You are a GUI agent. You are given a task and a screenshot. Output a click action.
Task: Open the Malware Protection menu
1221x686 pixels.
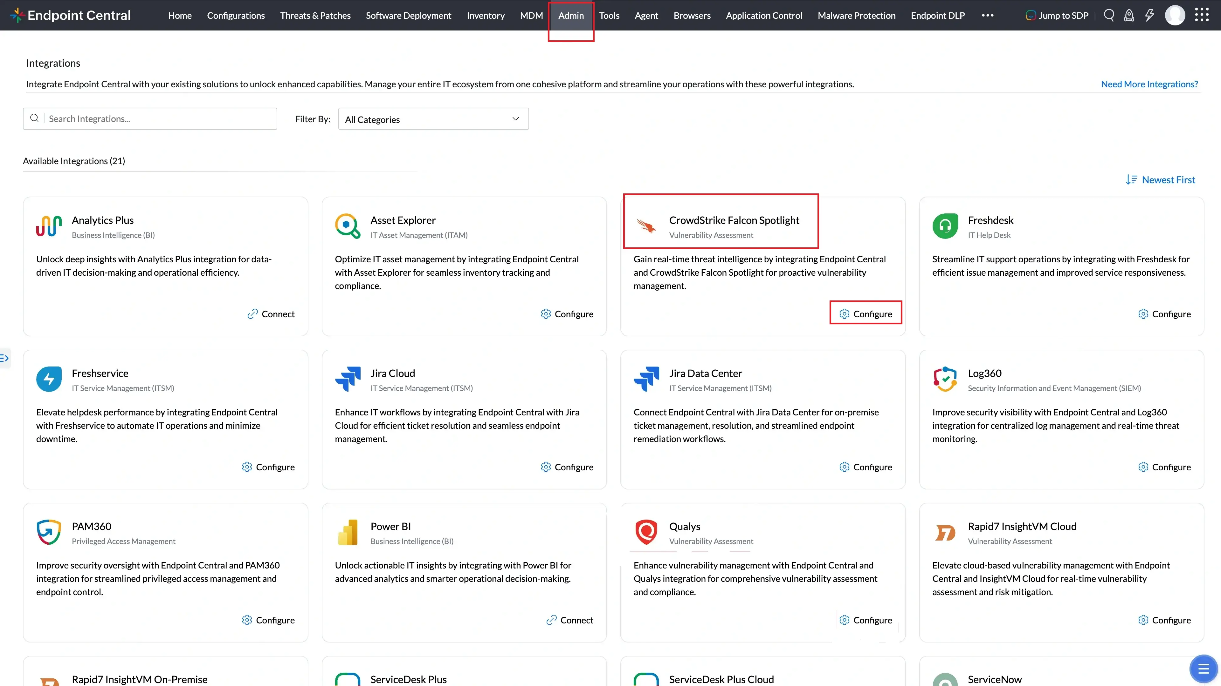[856, 15]
